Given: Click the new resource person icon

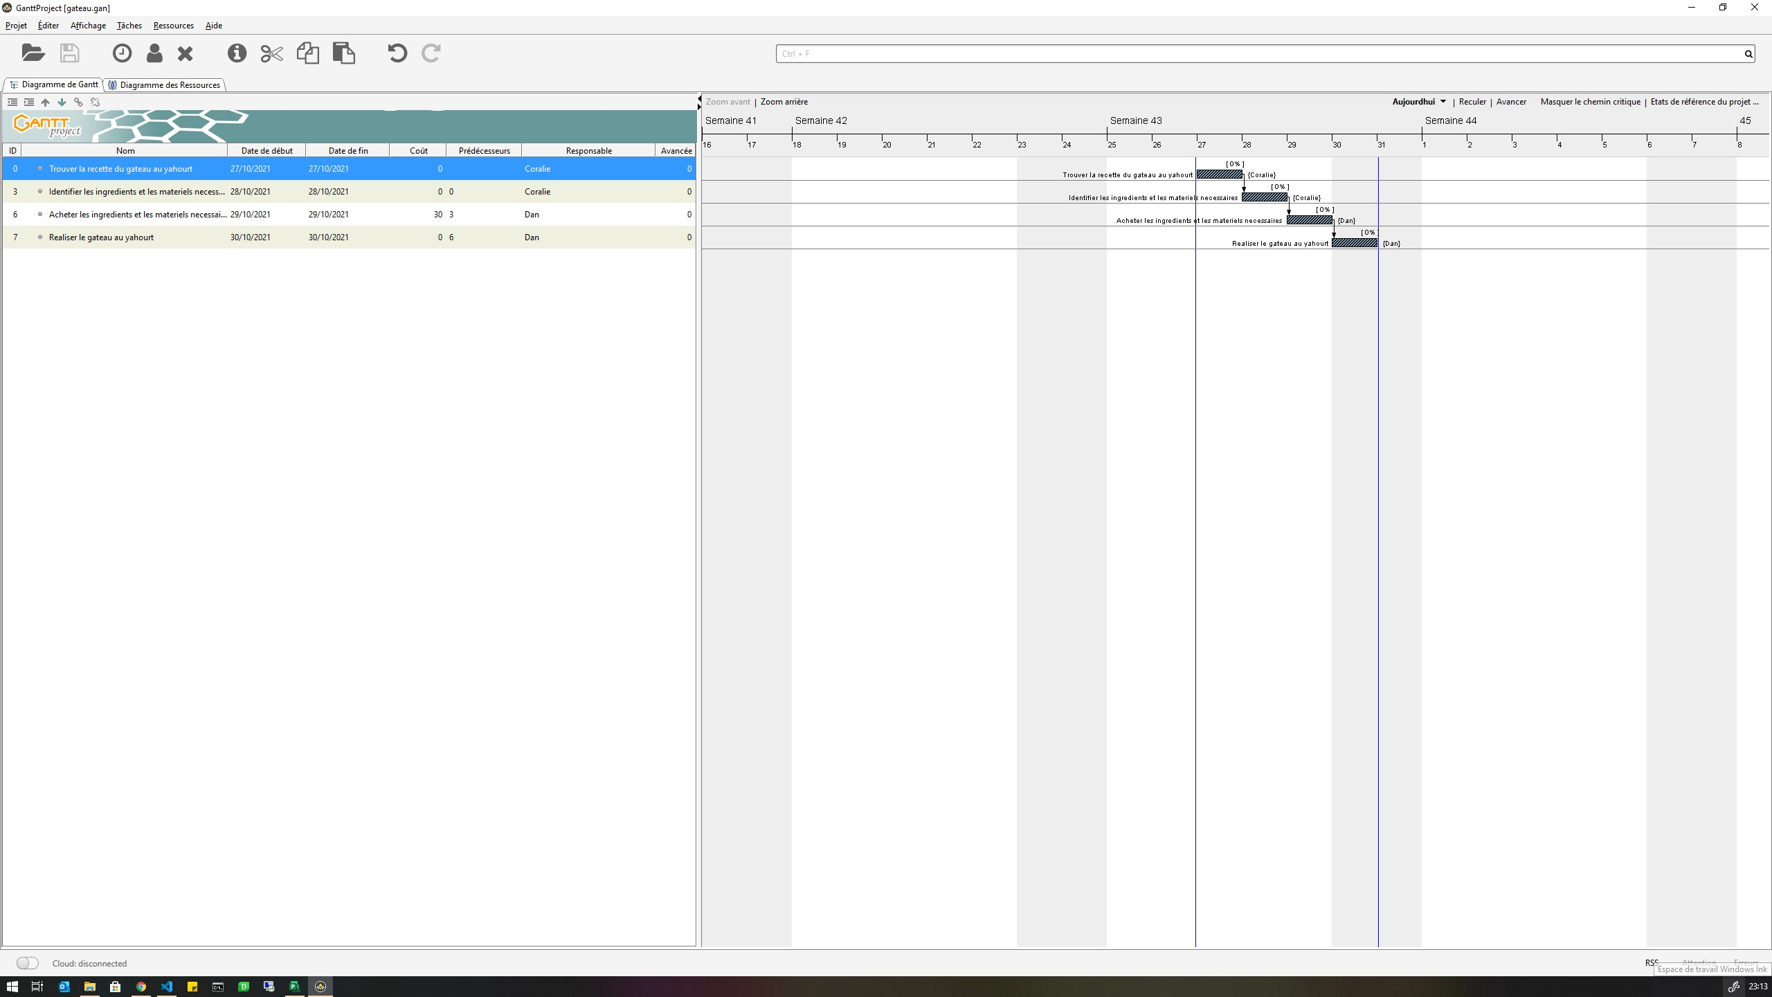Looking at the screenshot, I should [x=154, y=53].
